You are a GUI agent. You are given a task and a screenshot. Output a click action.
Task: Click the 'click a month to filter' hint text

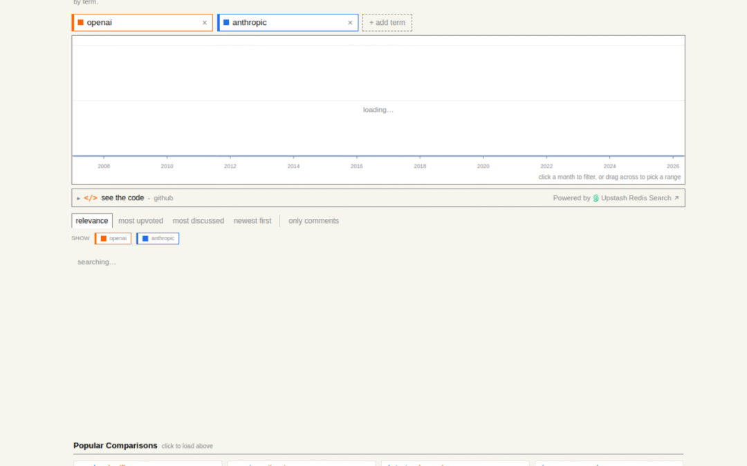(x=609, y=177)
